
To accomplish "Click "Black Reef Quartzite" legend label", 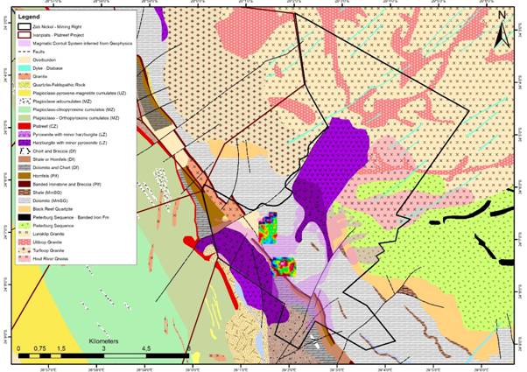I will tap(53, 209).
